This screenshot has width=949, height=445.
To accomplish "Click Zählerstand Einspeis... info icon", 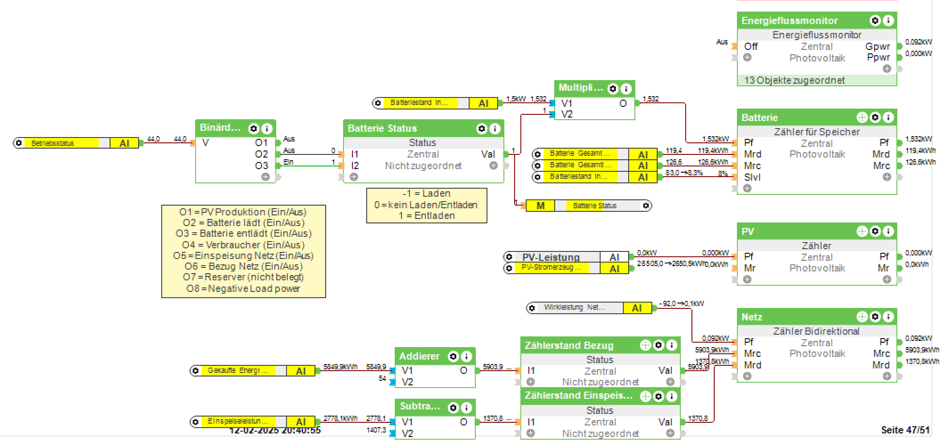I will (671, 396).
